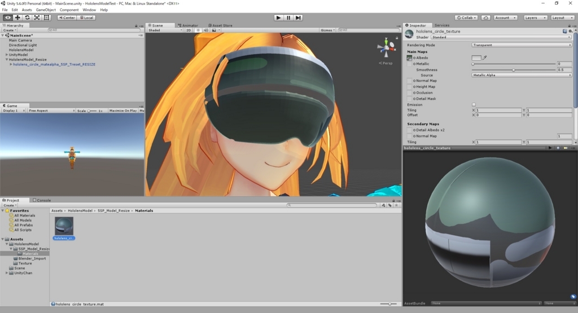Image resolution: width=578 pixels, height=313 pixels.
Task: Click the Step frame button
Action: (298, 17)
